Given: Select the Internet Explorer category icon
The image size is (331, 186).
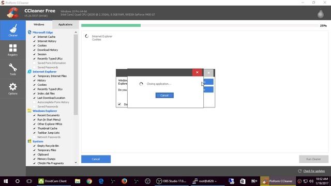Looking at the screenshot, I should point(29,71).
